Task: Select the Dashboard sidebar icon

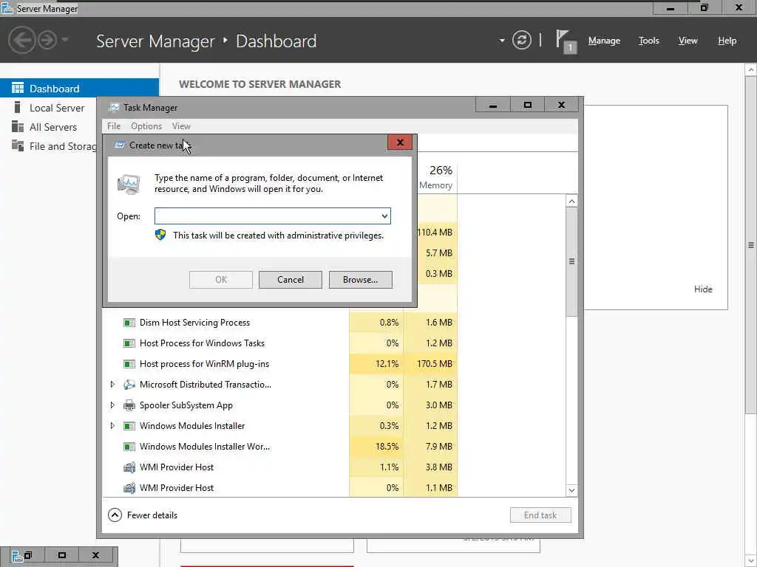Action: [18, 89]
